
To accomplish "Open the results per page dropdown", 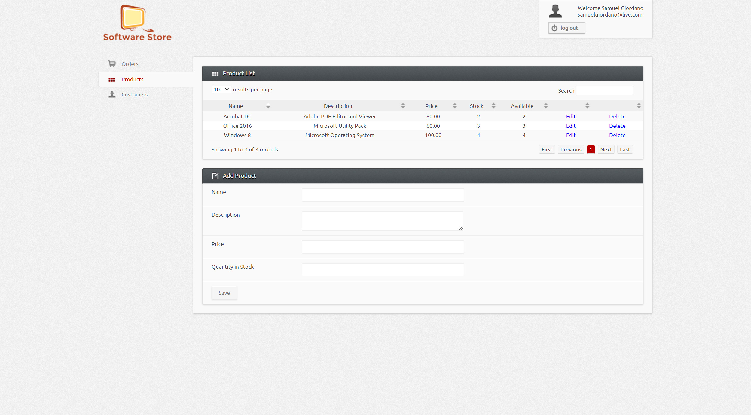I will click(x=221, y=90).
